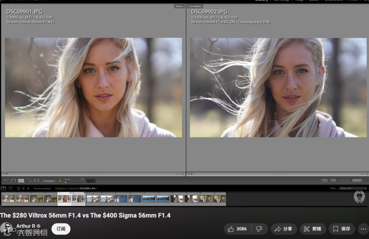Screen dimensions: 369x239
Task: Open the Develop module tab
Action: click(282, 1)
